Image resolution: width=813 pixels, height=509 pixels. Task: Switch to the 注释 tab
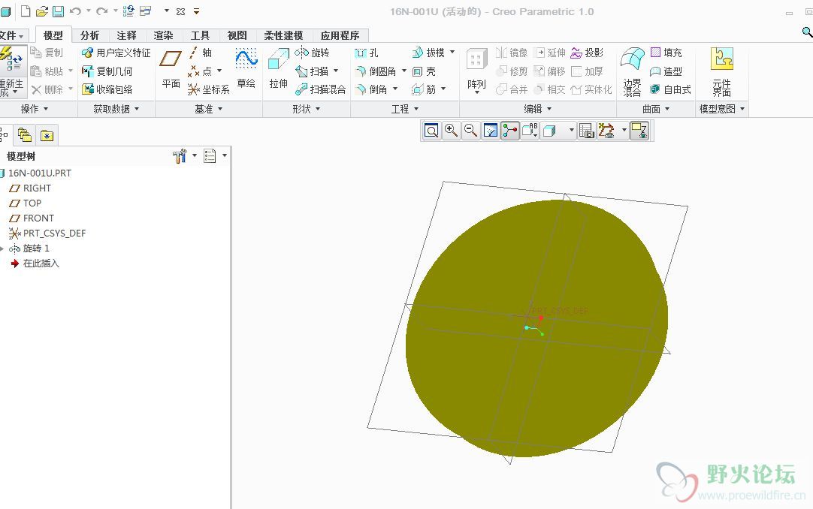(126, 35)
